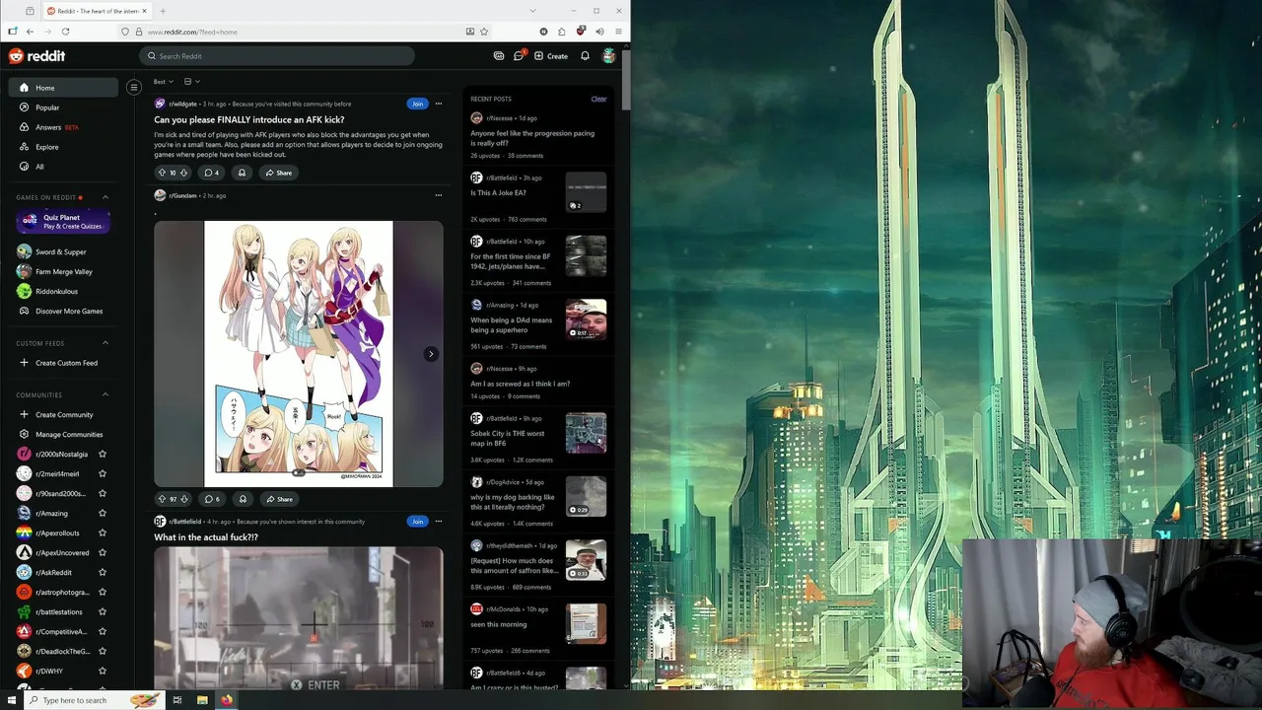Viewport: 1262px width, 710px height.
Task: Select Home in the left sidebar
Action: point(63,88)
